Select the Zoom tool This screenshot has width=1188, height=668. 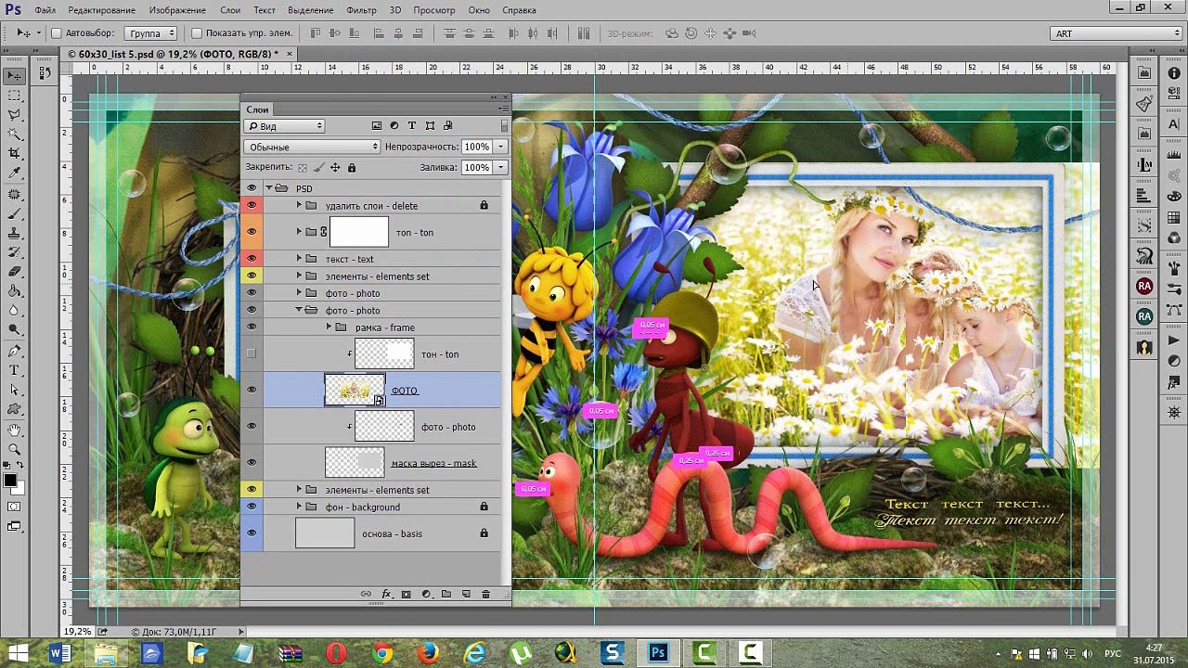tap(15, 451)
